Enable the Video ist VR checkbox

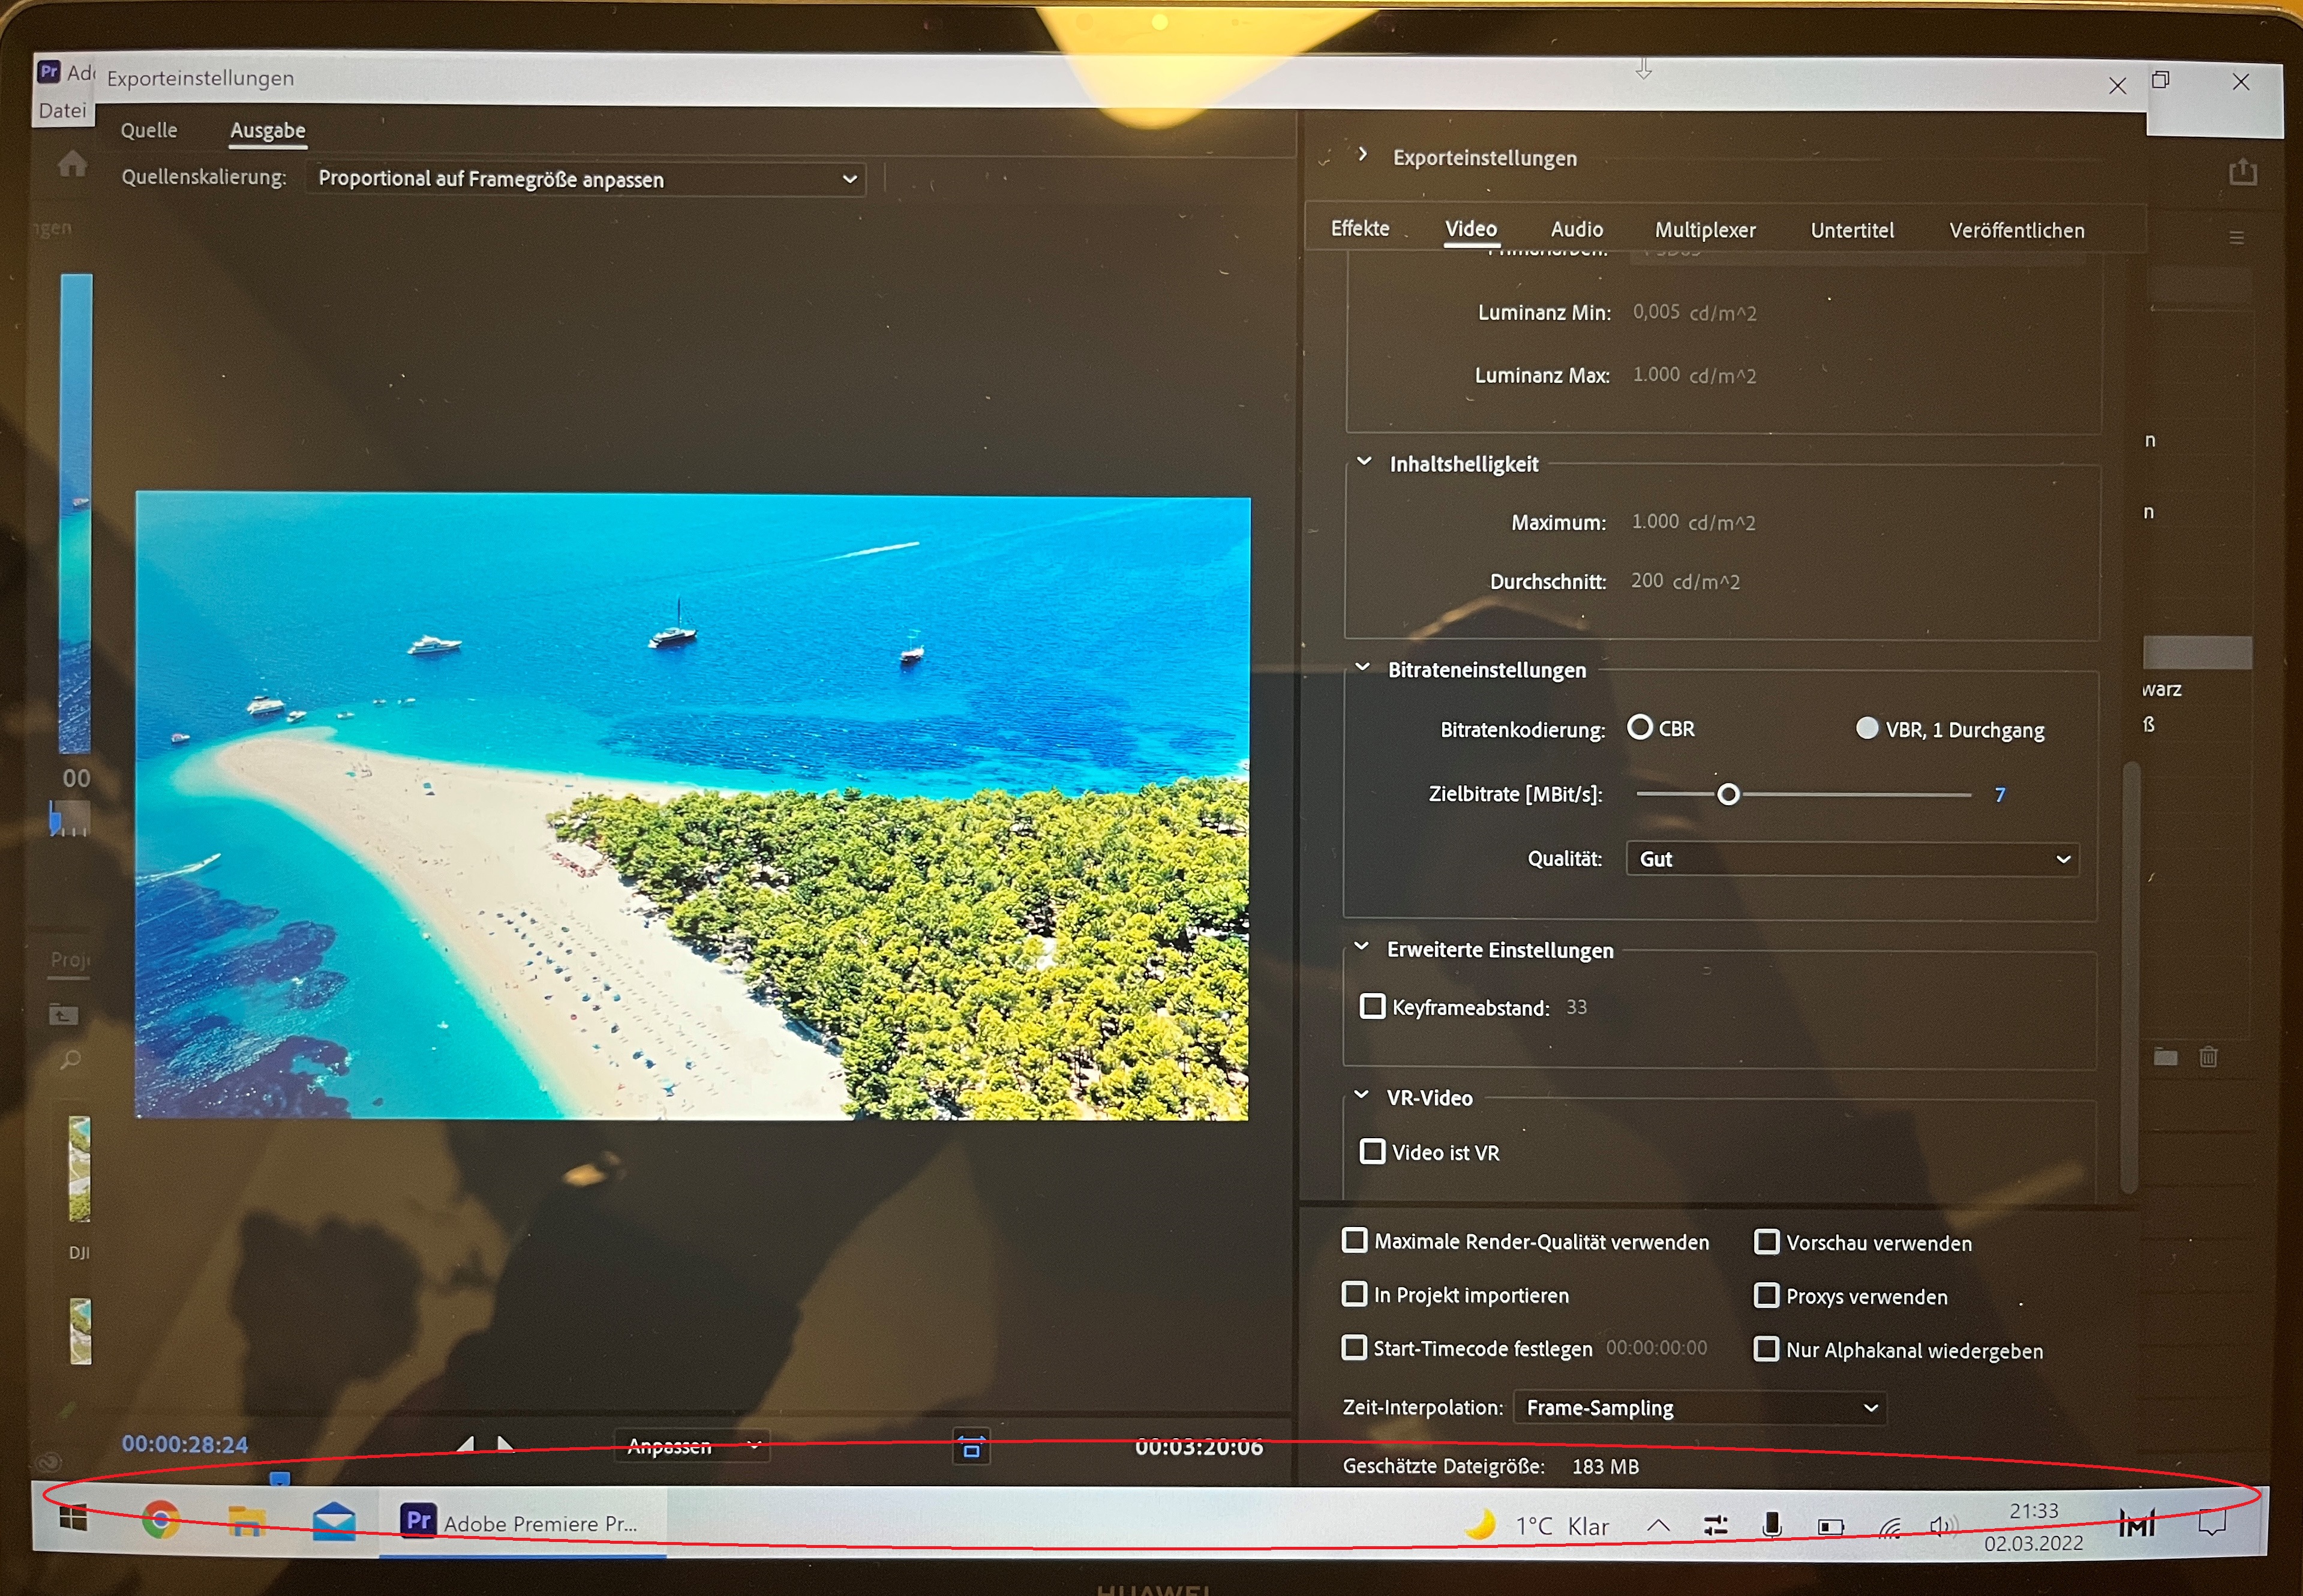point(1373,1152)
